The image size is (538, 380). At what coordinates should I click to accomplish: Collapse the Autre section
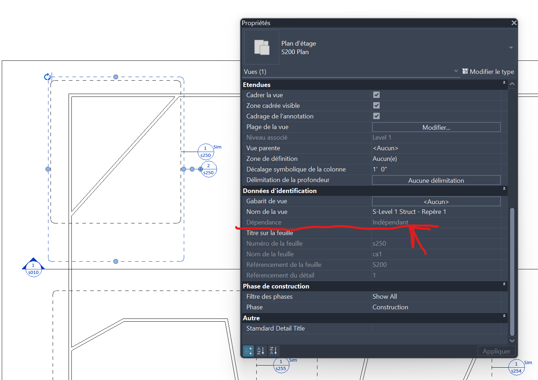[504, 316]
